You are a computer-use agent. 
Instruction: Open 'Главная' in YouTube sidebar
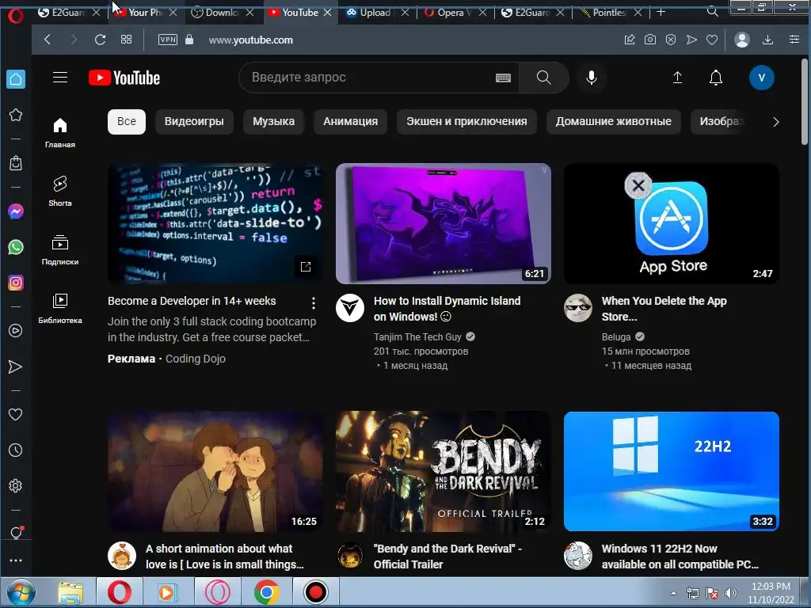click(x=60, y=133)
